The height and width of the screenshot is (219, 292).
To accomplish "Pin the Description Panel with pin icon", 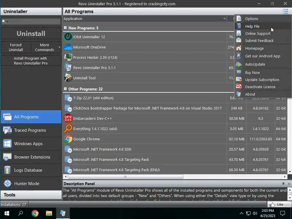I will 283,184.
